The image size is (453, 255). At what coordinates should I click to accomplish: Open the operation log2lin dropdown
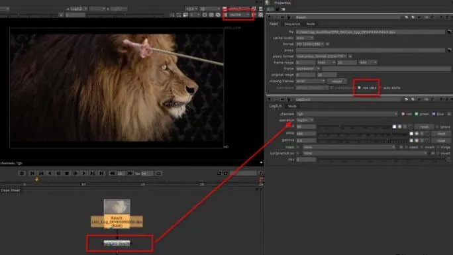point(305,120)
